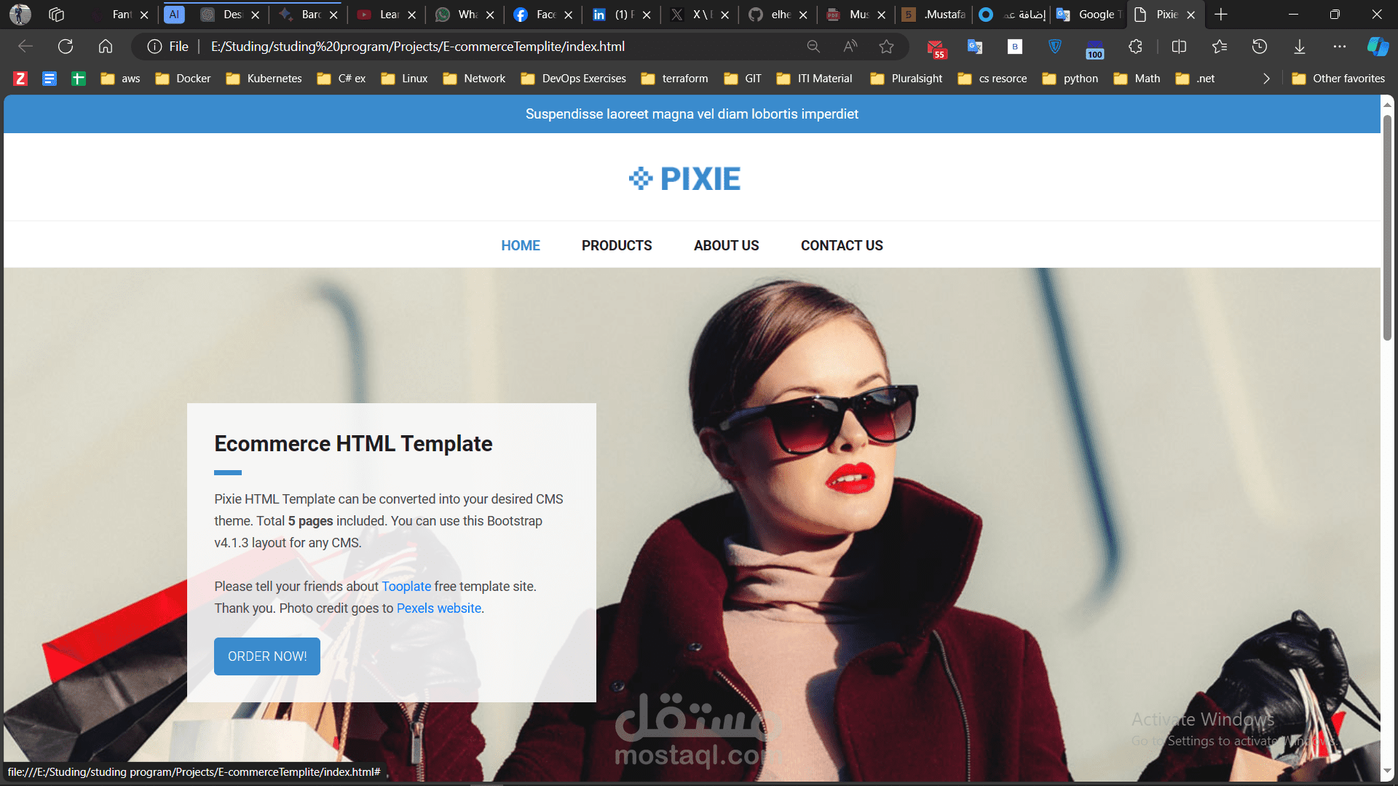The width and height of the screenshot is (1398, 786).
Task: Click the PIXIE logo
Action: (x=685, y=178)
